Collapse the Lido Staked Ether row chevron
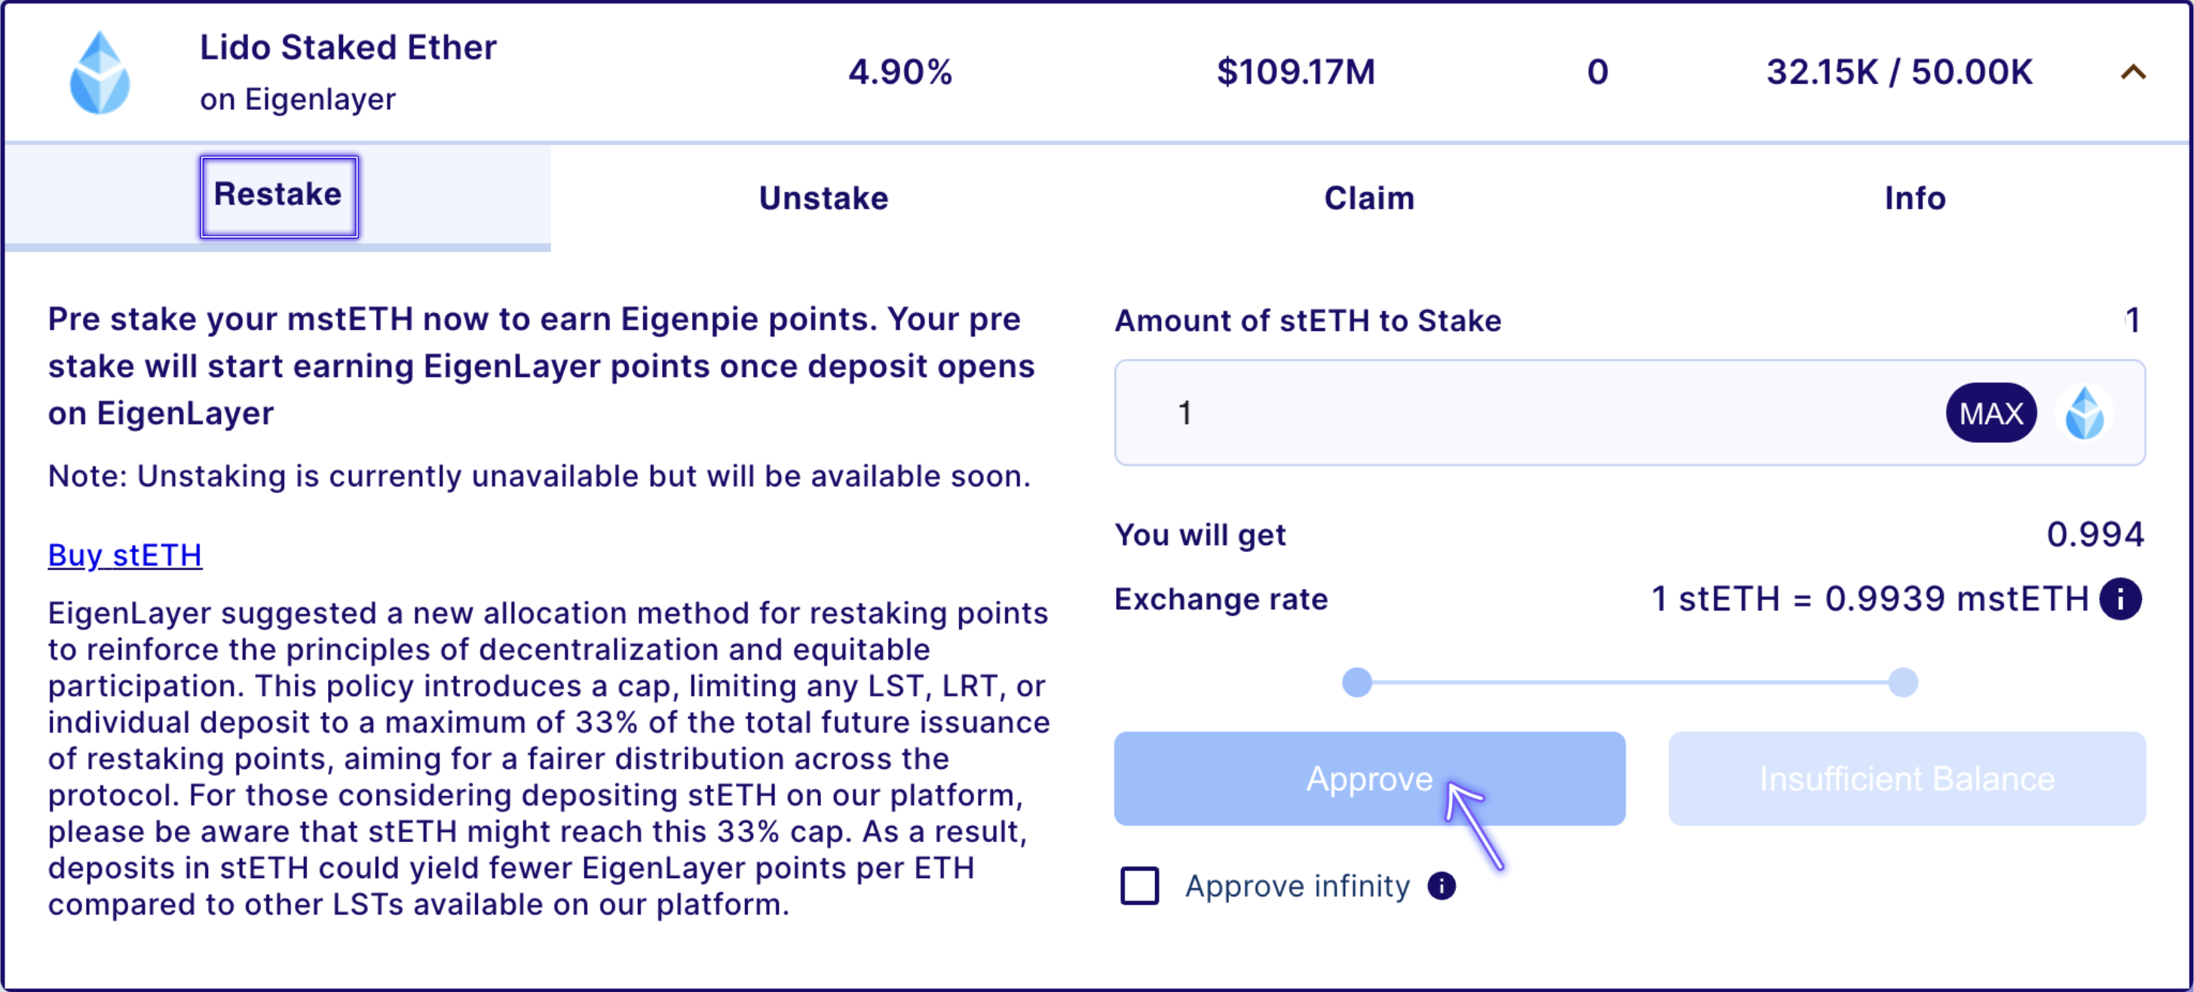The height and width of the screenshot is (992, 2194). click(2133, 72)
